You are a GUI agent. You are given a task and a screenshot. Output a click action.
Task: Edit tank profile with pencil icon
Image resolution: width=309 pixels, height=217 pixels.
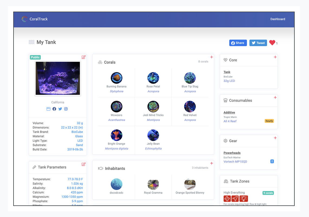pyautogui.click(x=84, y=57)
